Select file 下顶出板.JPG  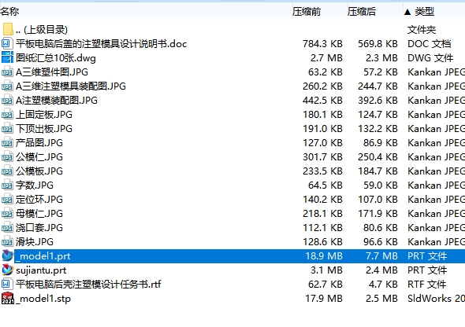click(x=44, y=129)
